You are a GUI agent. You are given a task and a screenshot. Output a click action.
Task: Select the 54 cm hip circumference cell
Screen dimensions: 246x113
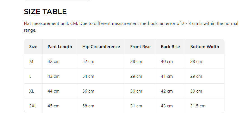(x=88, y=76)
